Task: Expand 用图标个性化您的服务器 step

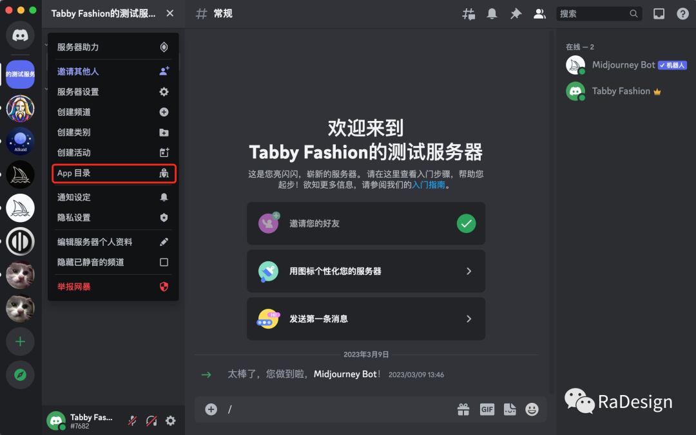Action: click(x=366, y=271)
